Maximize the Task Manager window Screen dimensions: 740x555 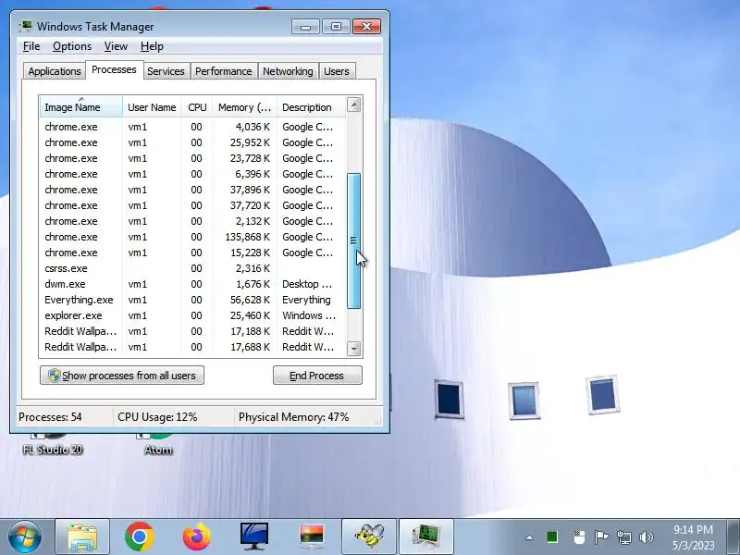tap(336, 27)
